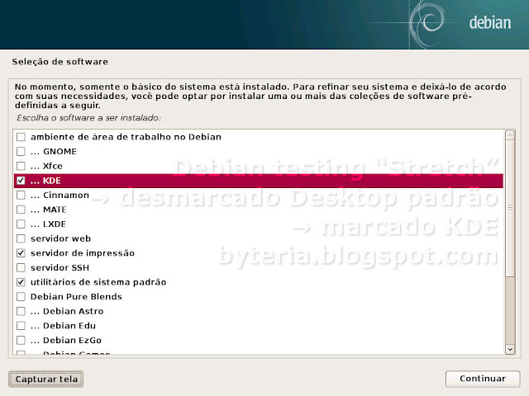Click the scrollbar up arrow
Image resolution: width=529 pixels, height=396 pixels.
coord(510,134)
